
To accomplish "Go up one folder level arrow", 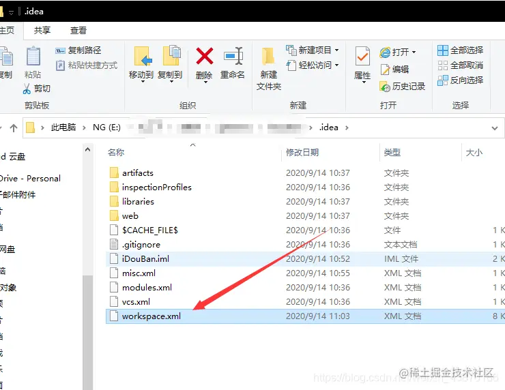I will [x=14, y=128].
